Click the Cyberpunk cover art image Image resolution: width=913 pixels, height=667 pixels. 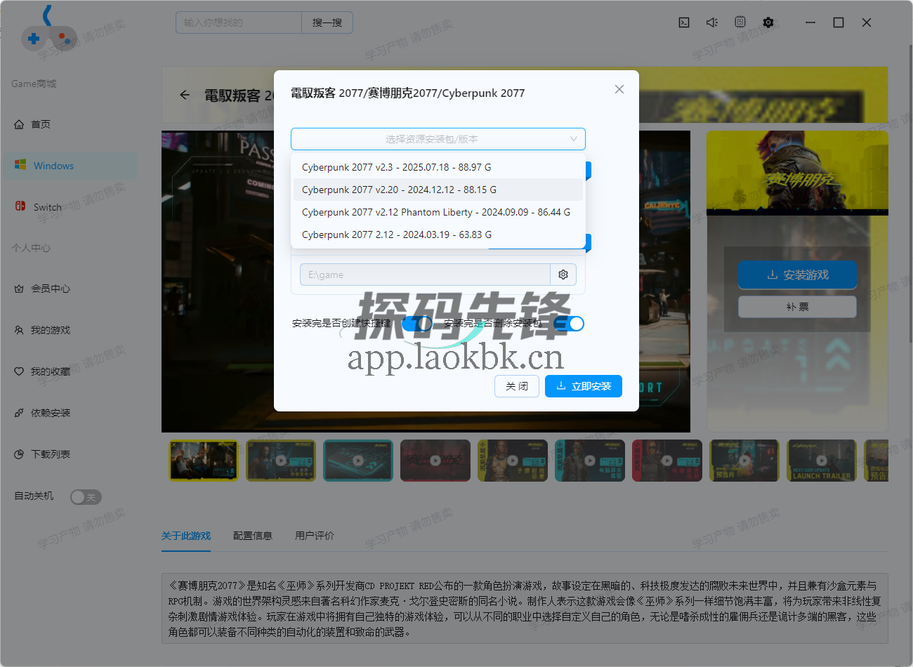797,173
